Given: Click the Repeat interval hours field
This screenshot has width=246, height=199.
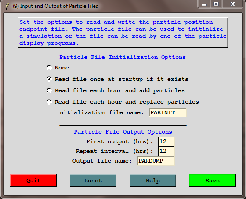Looking at the screenshot, I should (166, 151).
